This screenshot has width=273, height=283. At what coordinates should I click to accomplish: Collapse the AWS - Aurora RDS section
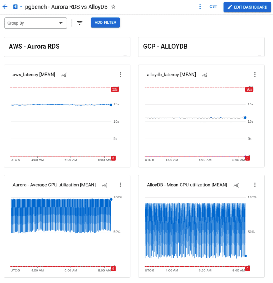pyautogui.click(x=125, y=55)
